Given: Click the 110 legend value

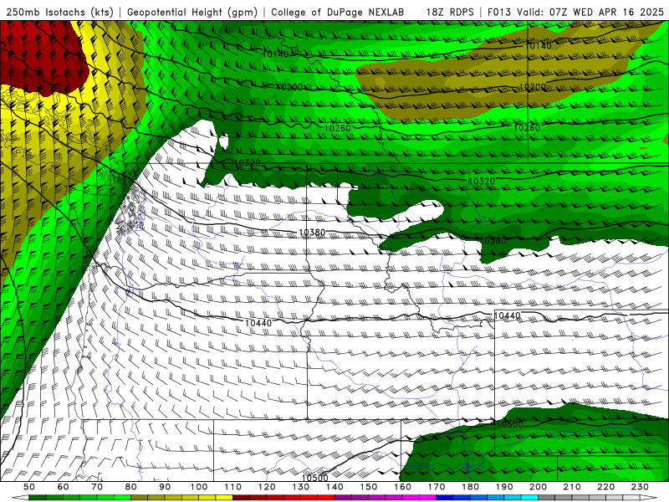Looking at the screenshot, I should [x=233, y=487].
